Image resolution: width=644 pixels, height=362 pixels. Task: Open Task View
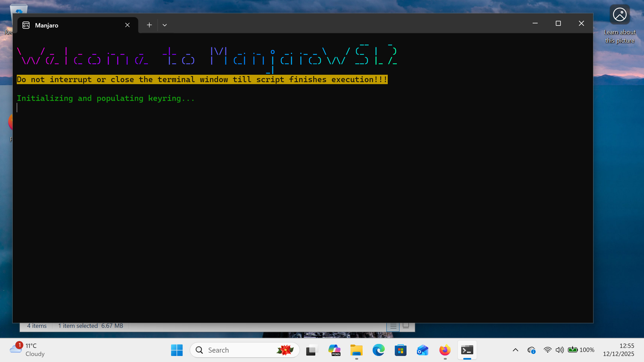point(312,350)
